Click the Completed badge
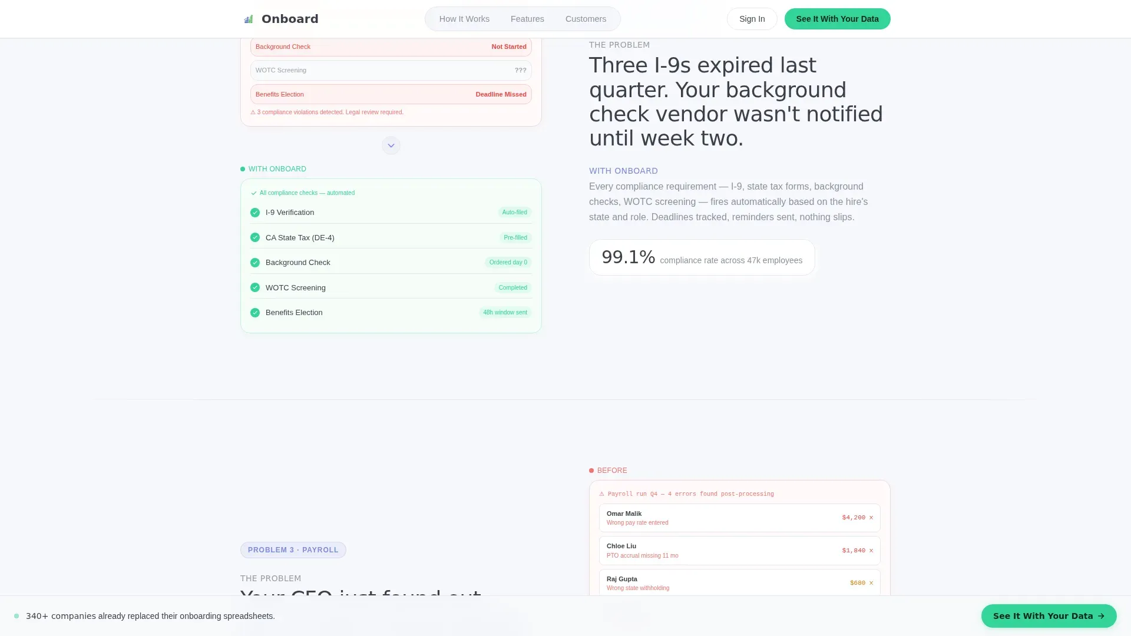 pos(512,287)
